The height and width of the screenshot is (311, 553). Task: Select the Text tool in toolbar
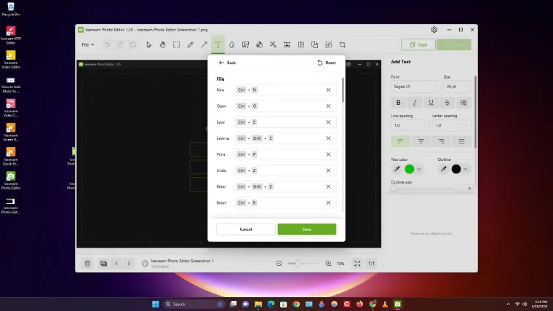click(218, 44)
